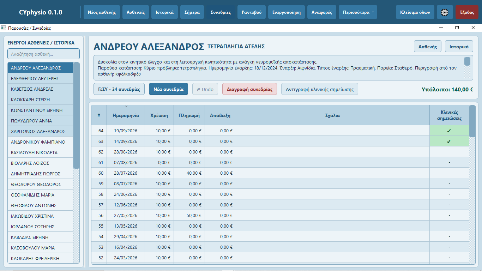Screen dimensions: 482x271
Task: Select session row dated 24/03/2026
Action: tap(280, 258)
